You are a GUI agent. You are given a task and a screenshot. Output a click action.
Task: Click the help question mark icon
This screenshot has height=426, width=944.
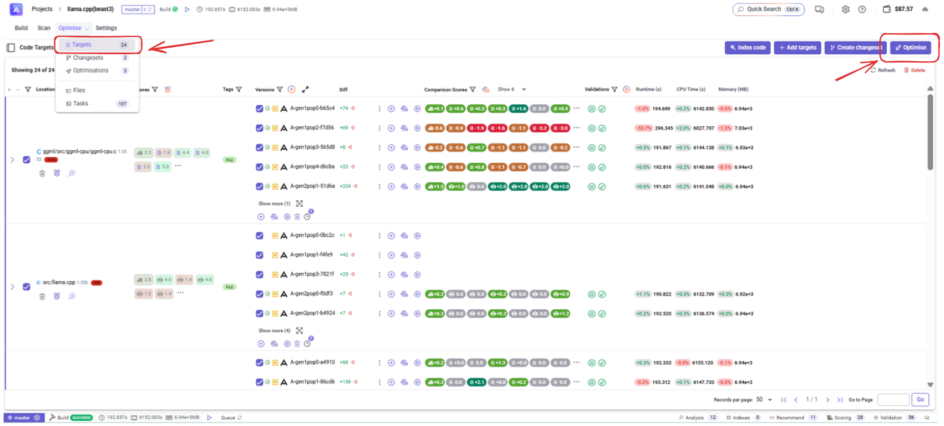point(862,10)
